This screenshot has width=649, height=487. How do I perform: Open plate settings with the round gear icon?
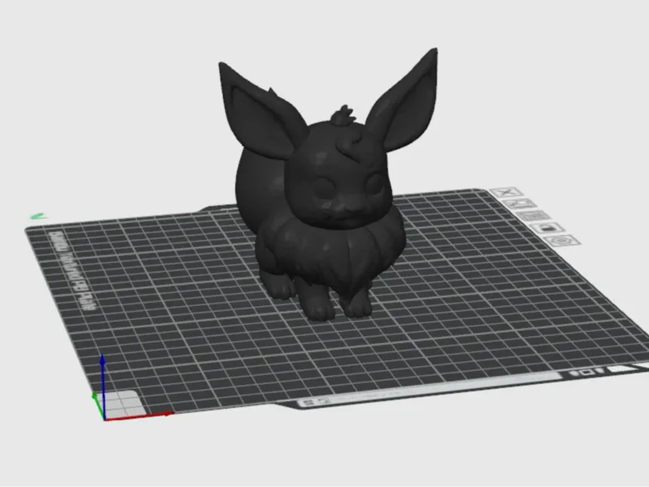(562, 241)
